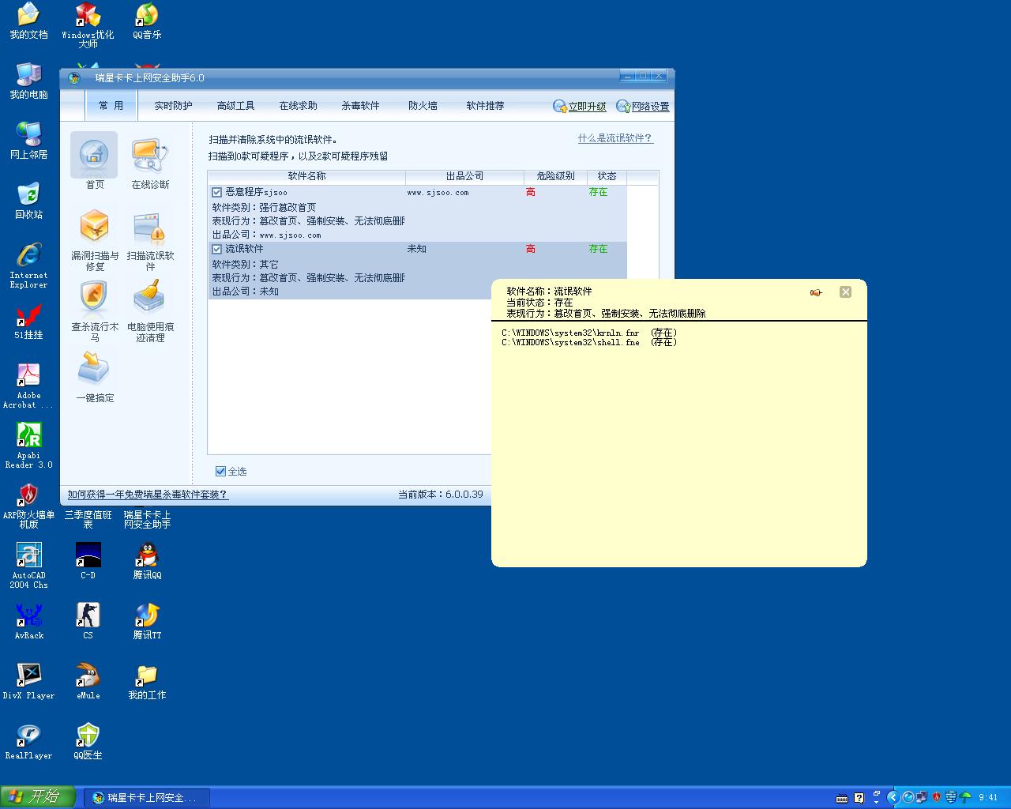Open the 高级工具 tab
This screenshot has width=1011, height=809.
point(235,106)
